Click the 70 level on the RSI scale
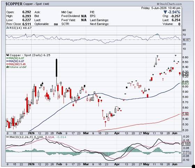 pos(184,35)
